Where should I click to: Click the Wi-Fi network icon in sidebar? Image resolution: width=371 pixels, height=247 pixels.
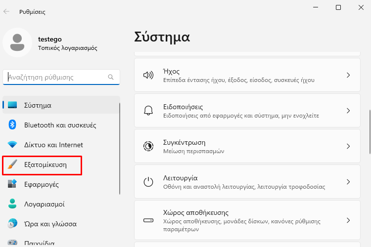point(12,144)
